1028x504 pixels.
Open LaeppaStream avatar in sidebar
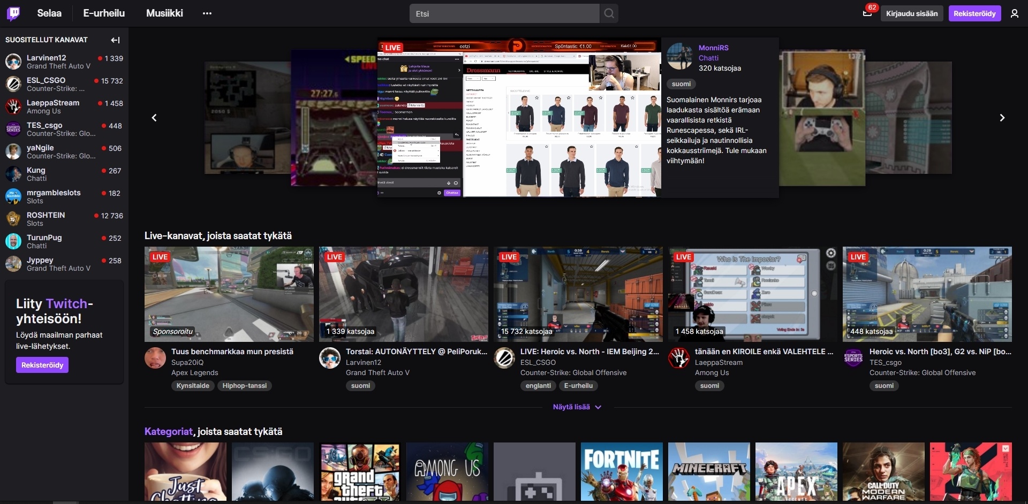(13, 106)
